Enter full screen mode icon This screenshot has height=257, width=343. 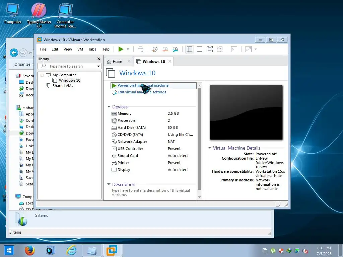[x=210, y=49]
